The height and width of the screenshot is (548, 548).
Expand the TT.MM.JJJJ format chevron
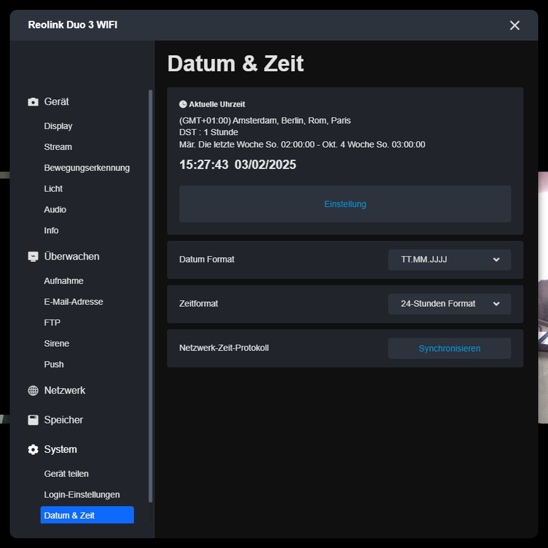tap(495, 260)
